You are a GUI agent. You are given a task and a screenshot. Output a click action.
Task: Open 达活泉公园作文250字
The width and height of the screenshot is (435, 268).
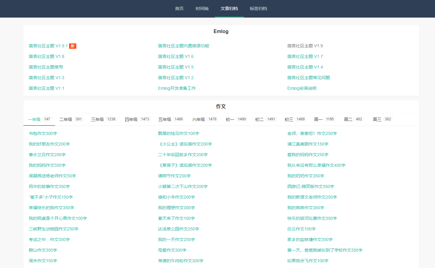tap(179, 229)
